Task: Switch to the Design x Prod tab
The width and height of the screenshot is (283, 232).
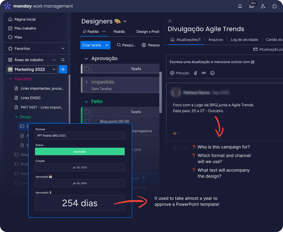Action: pyautogui.click(x=148, y=32)
